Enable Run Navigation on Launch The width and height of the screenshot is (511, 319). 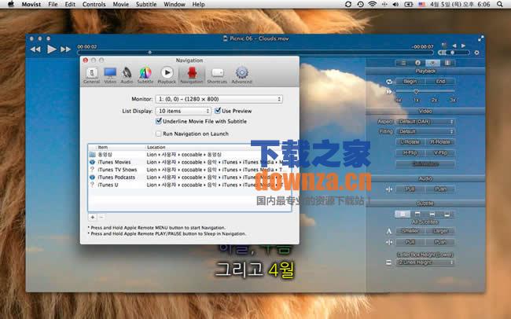coord(158,134)
